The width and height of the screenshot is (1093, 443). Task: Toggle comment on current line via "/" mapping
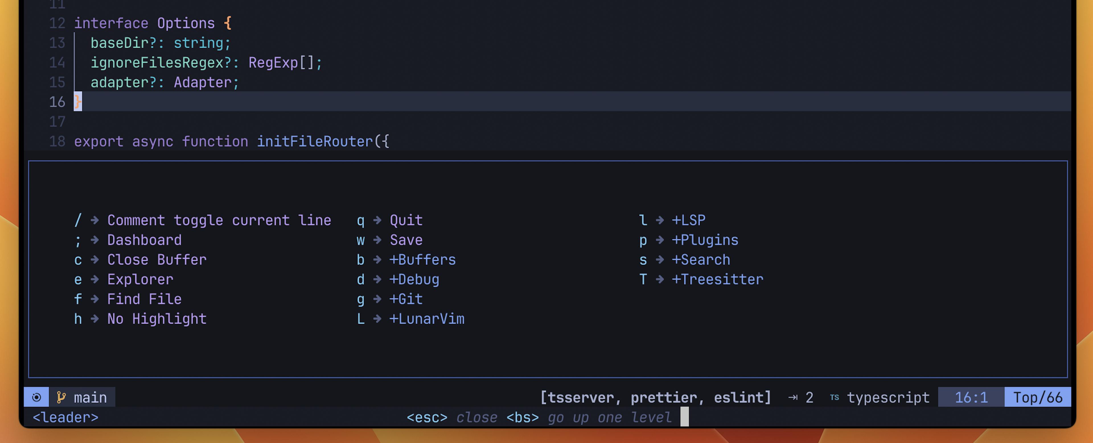[x=219, y=220]
